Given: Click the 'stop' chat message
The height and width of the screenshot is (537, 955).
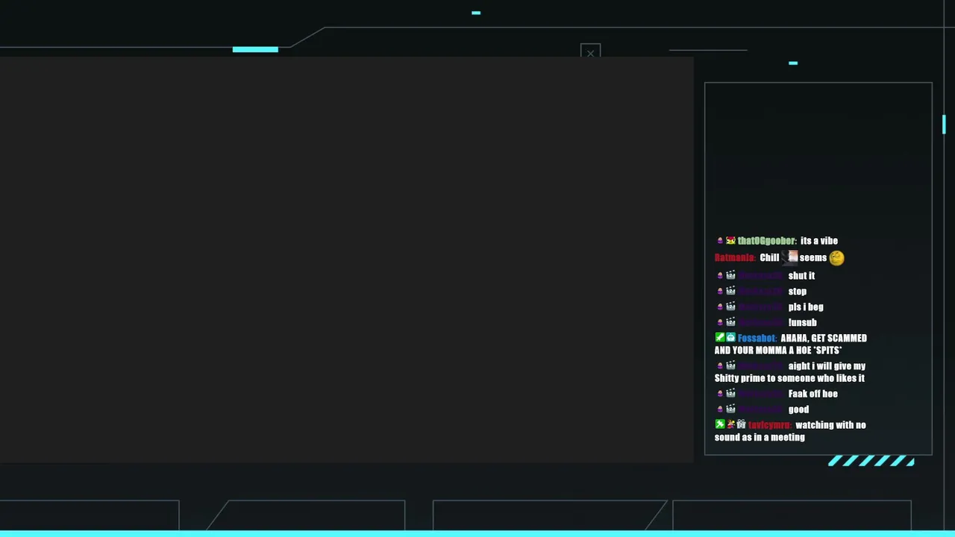Looking at the screenshot, I should pos(797,292).
